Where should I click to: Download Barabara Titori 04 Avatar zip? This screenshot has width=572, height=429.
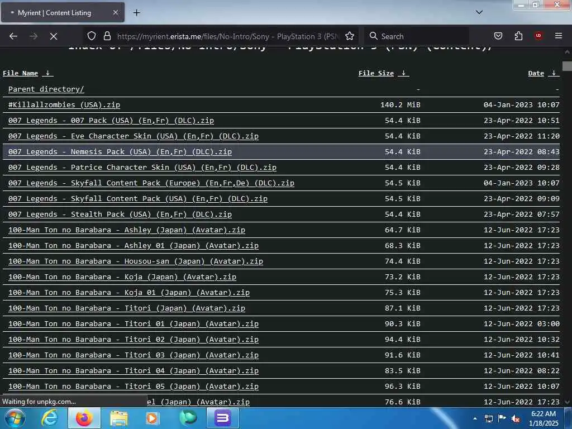(x=133, y=371)
